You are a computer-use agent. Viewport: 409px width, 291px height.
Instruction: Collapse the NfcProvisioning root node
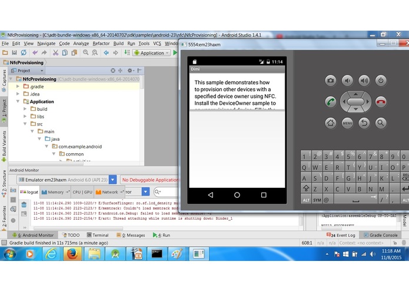pyautogui.click(x=11, y=79)
